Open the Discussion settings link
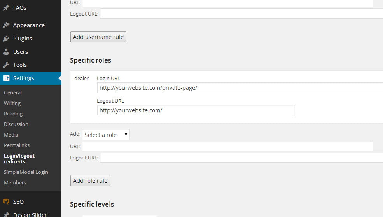 click(x=16, y=124)
